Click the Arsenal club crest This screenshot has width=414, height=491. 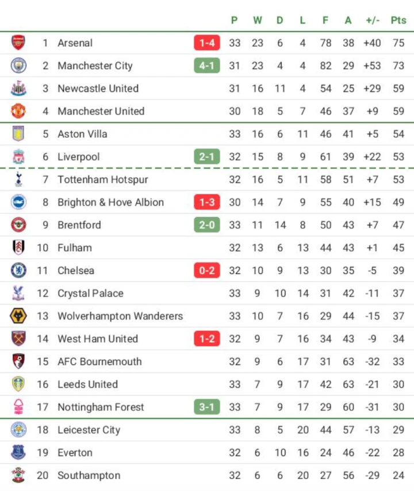point(18,43)
